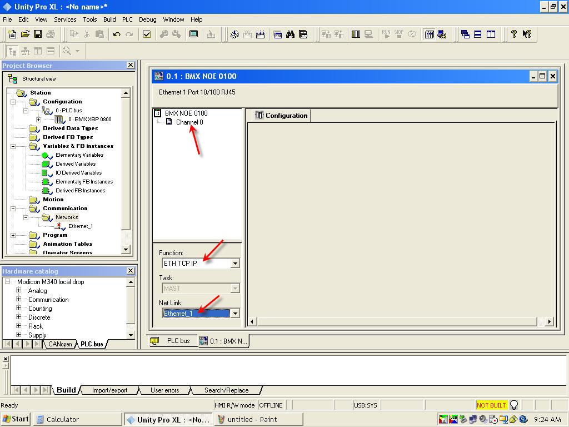
Task: Select Elementary Variables in Project Browser
Action: click(79, 155)
